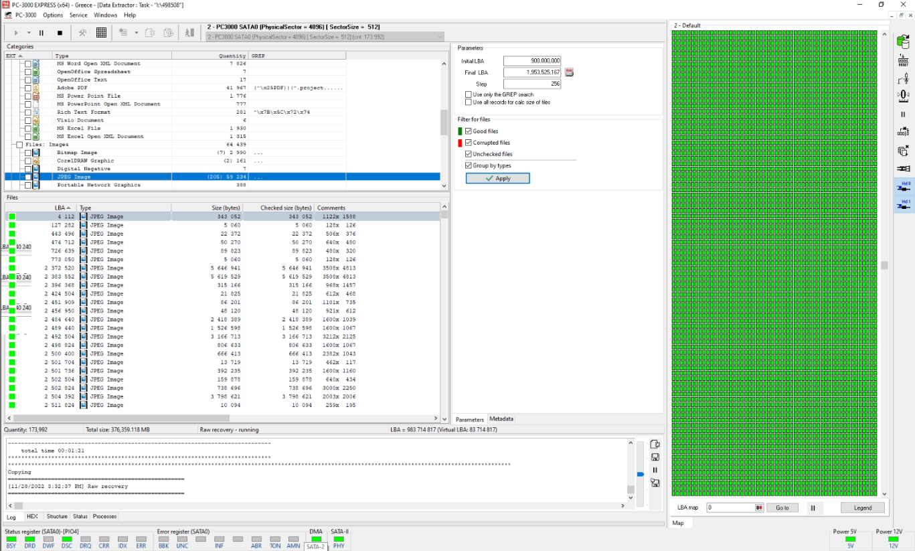Click the Power 12V indicator
Screen dimensions: 915x551
(894, 539)
